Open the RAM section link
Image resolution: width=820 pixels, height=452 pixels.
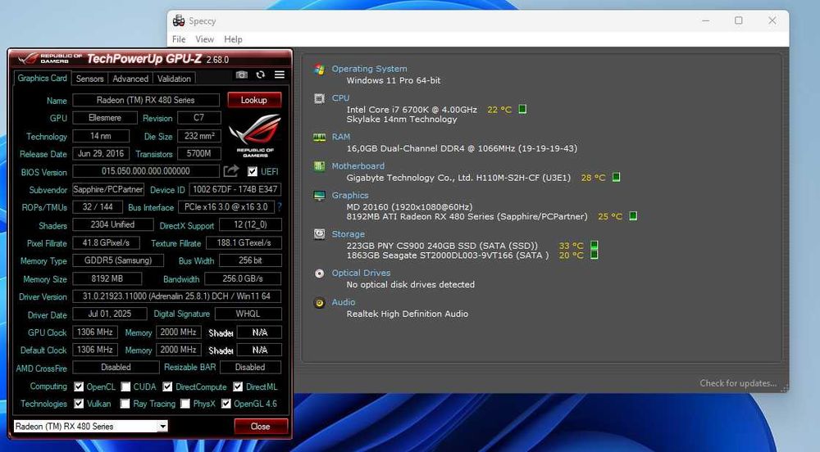[x=341, y=137]
